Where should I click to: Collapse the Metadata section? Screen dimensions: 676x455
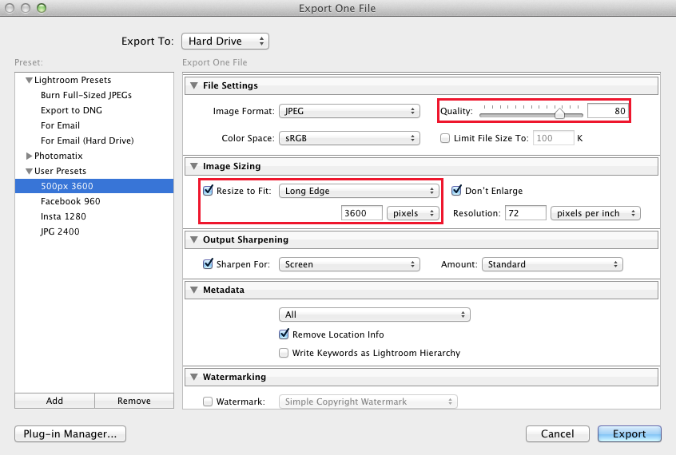point(194,290)
